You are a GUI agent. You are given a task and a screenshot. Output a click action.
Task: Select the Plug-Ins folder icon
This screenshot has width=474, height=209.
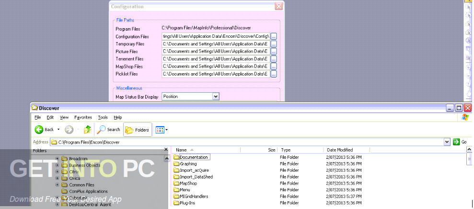(176, 203)
